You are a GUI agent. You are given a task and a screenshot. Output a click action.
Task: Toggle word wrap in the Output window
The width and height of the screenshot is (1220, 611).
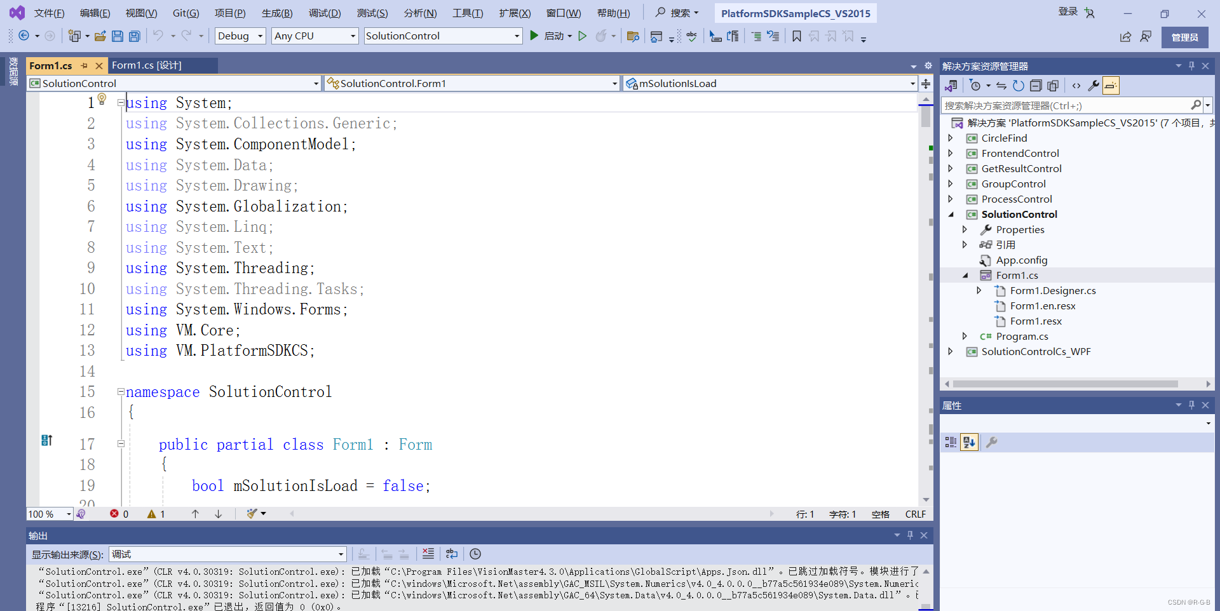452,554
